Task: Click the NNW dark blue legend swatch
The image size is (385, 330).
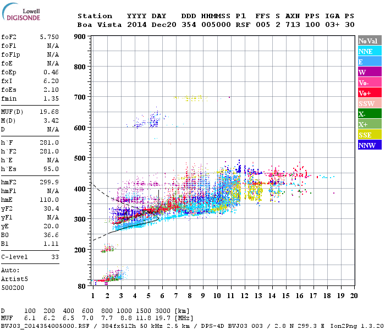Action: click(x=370, y=145)
